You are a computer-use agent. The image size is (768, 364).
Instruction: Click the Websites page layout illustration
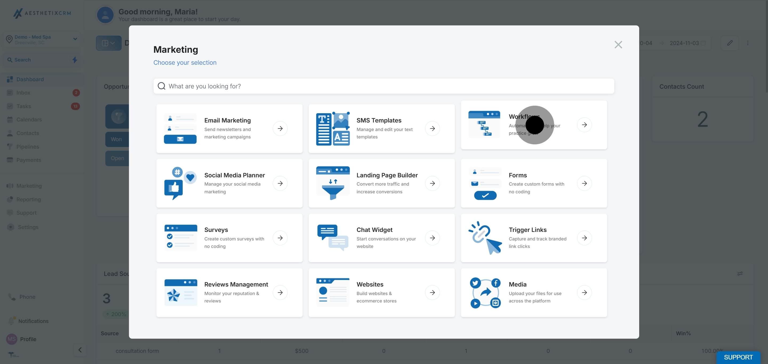pyautogui.click(x=333, y=293)
